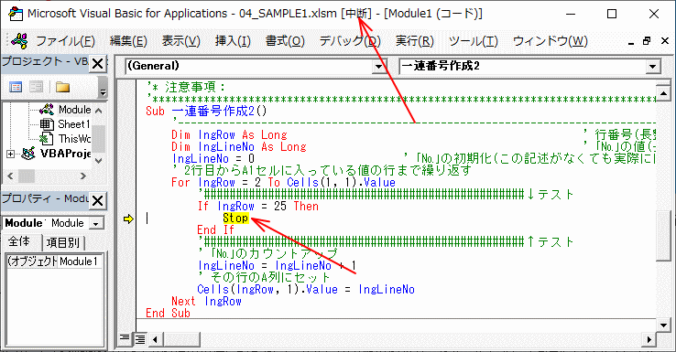The height and width of the screenshot is (352, 676).
Task: Click the Sub 一連番号作成2() line
Action: click(206, 112)
